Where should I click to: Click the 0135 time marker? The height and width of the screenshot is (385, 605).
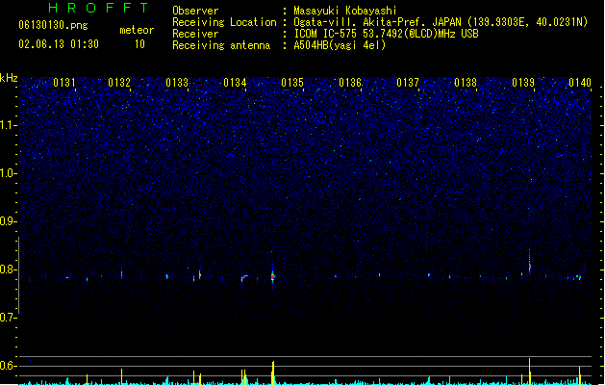[x=292, y=83]
